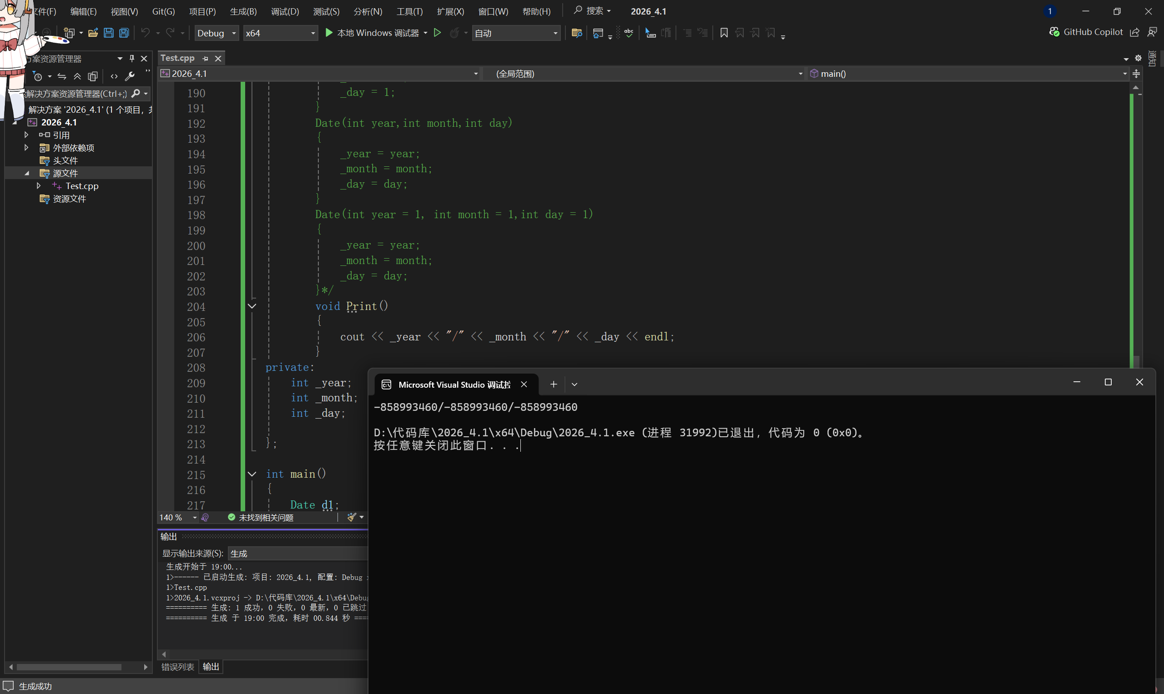Image resolution: width=1164 pixels, height=694 pixels.
Task: Click the Save All toolbar icon
Action: (x=124, y=33)
